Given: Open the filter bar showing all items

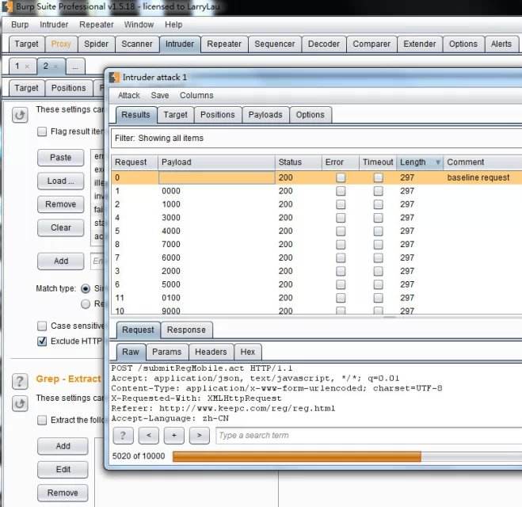Looking at the screenshot, I should 316,138.
